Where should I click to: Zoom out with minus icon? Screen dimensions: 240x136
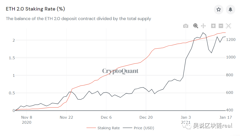[x=221, y=26]
